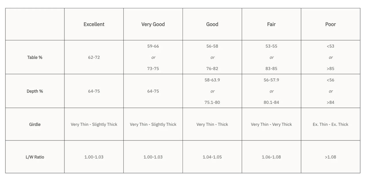368x176 pixels.
Task: Click the Excellent column header
Action: [94, 24]
